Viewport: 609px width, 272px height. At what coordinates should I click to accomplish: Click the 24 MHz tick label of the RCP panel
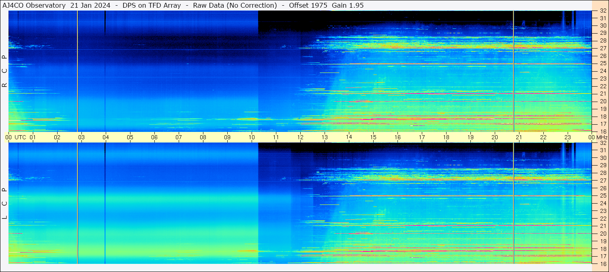[603, 71]
